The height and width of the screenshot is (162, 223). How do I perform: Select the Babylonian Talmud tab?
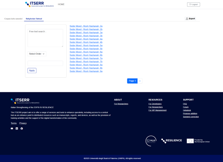34,19
